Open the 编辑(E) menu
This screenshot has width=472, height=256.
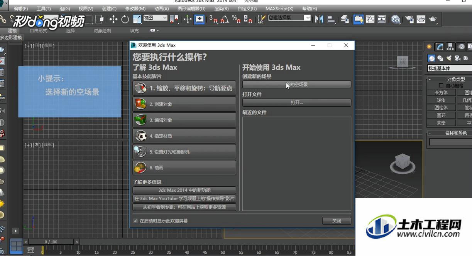tap(21, 8)
